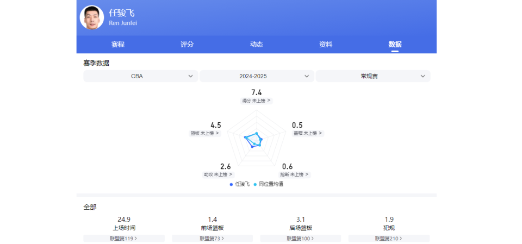Open 联盟第210 ranking under 犯规
This screenshot has height=244, width=522.
coord(389,239)
